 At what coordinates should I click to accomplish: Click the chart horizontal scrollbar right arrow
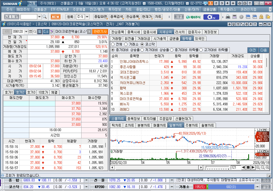coord(201,168)
